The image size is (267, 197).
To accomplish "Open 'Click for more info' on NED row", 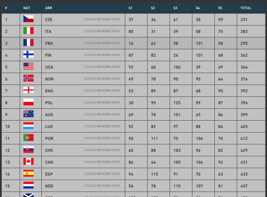I will [x=102, y=186].
